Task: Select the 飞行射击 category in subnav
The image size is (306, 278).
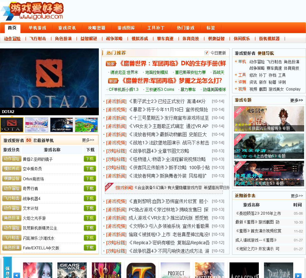Action: coord(38,39)
